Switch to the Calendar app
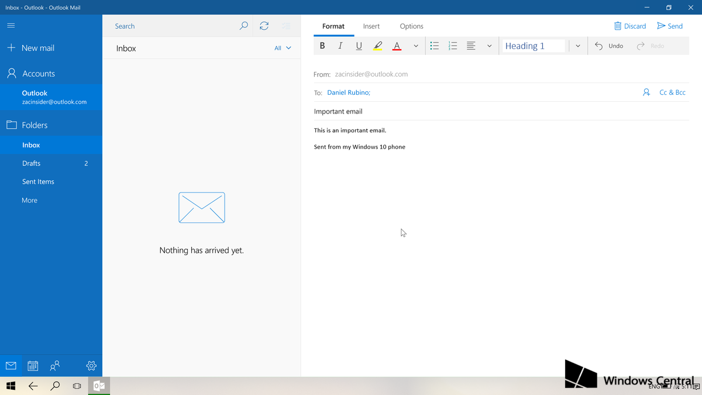This screenshot has height=395, width=702. [x=33, y=366]
